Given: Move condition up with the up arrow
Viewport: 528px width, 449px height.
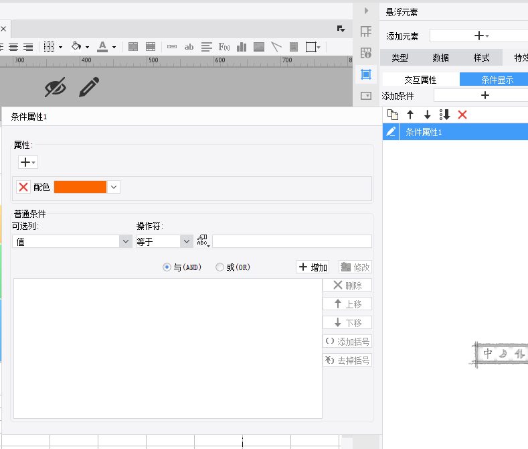Looking at the screenshot, I should (410, 115).
